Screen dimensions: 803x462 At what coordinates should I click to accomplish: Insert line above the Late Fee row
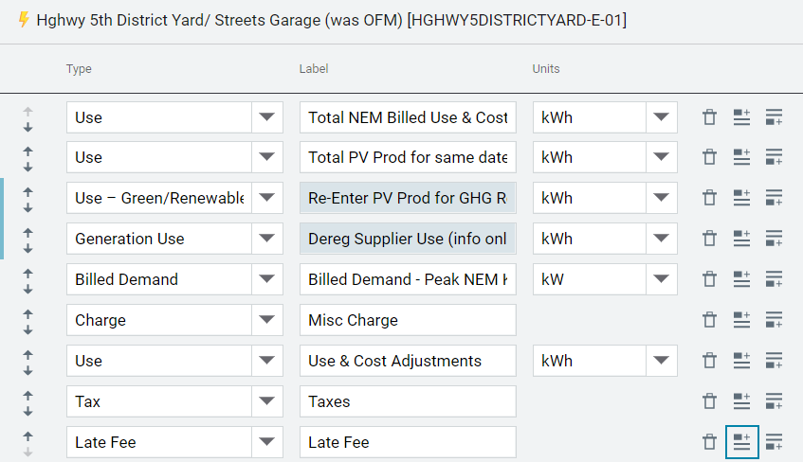(x=741, y=442)
